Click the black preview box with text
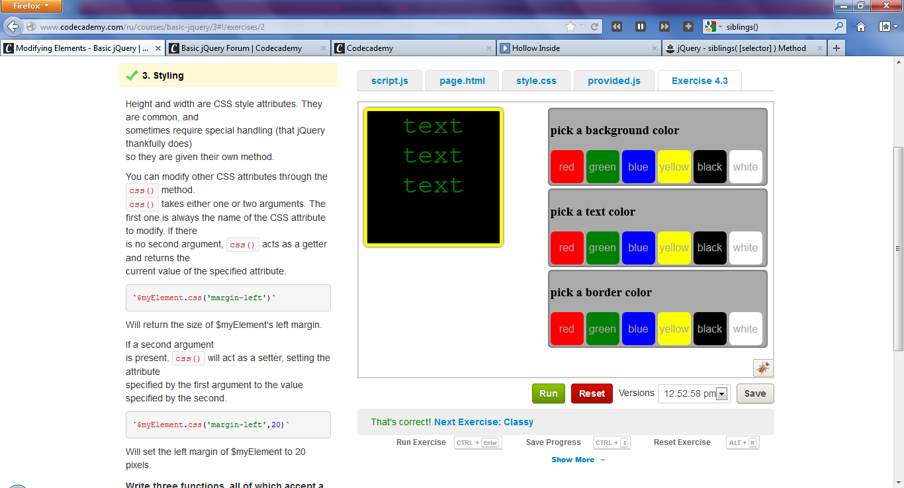 tap(433, 177)
